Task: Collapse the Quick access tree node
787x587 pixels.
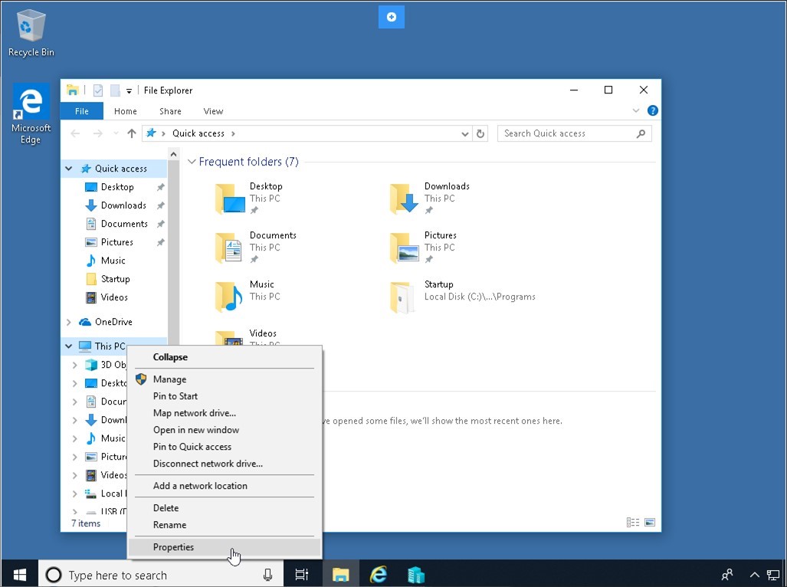Action: [69, 169]
